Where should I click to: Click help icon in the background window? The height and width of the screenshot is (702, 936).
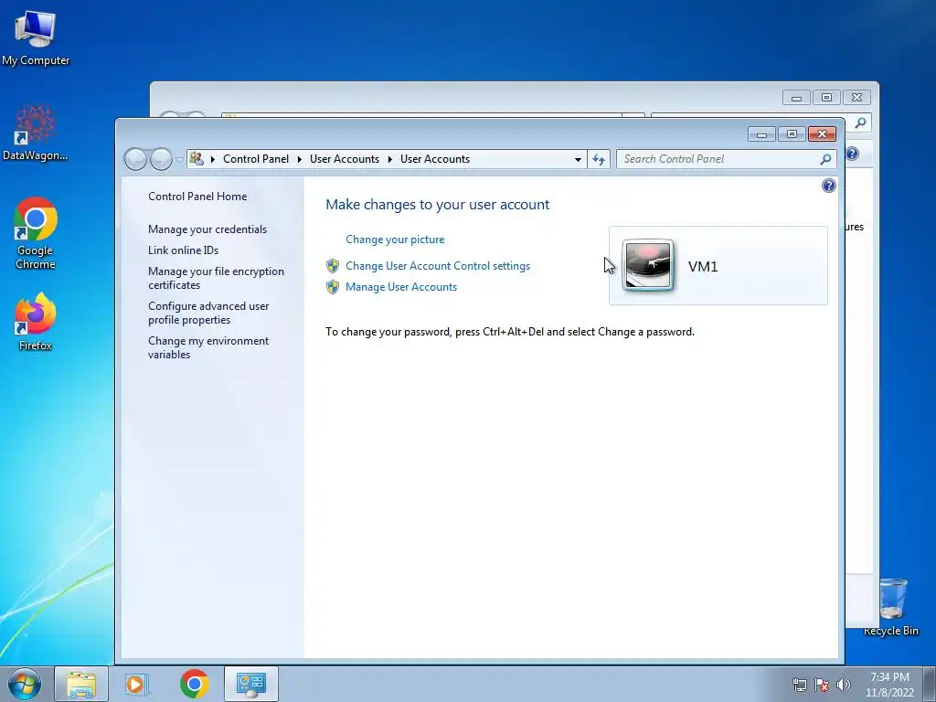tap(853, 154)
